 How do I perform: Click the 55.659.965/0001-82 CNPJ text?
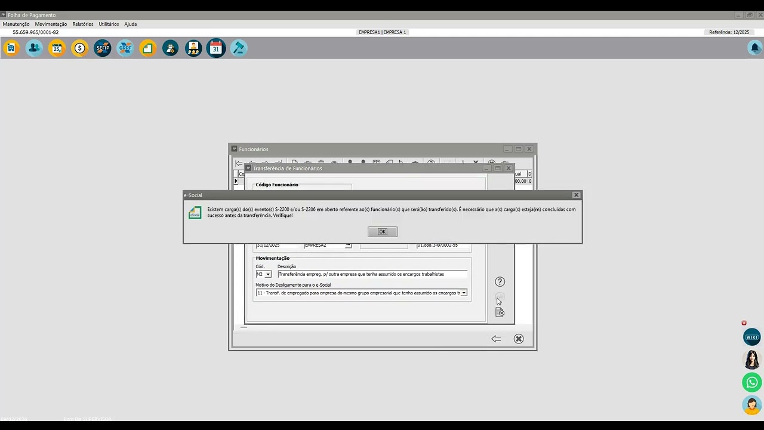point(36,32)
